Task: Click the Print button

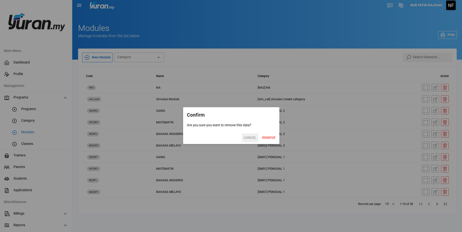Action: point(447,35)
